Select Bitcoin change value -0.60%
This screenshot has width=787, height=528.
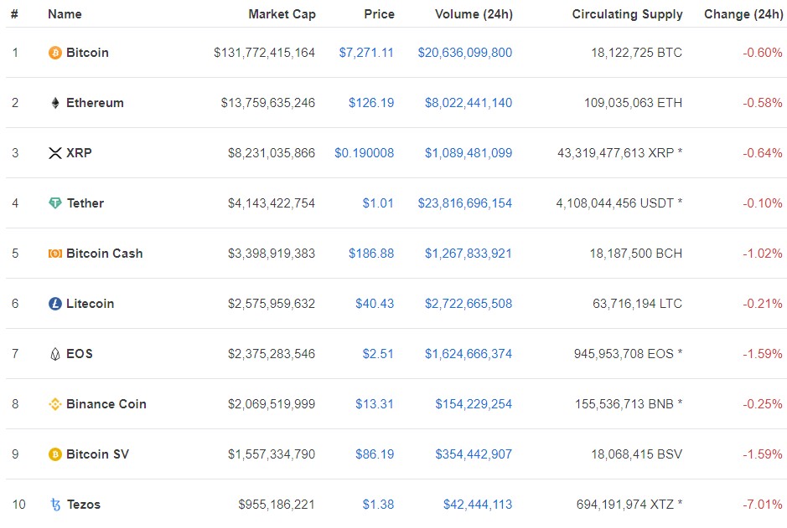(763, 53)
